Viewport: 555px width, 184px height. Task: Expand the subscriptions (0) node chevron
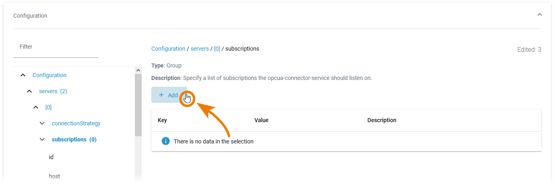[x=42, y=139]
